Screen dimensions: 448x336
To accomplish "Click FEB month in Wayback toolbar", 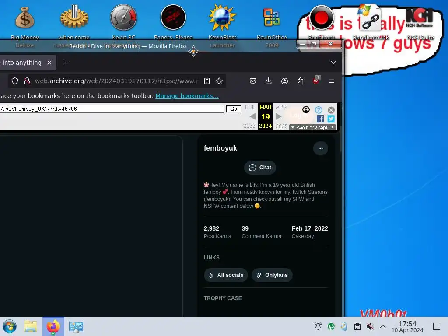I will click(250, 107).
